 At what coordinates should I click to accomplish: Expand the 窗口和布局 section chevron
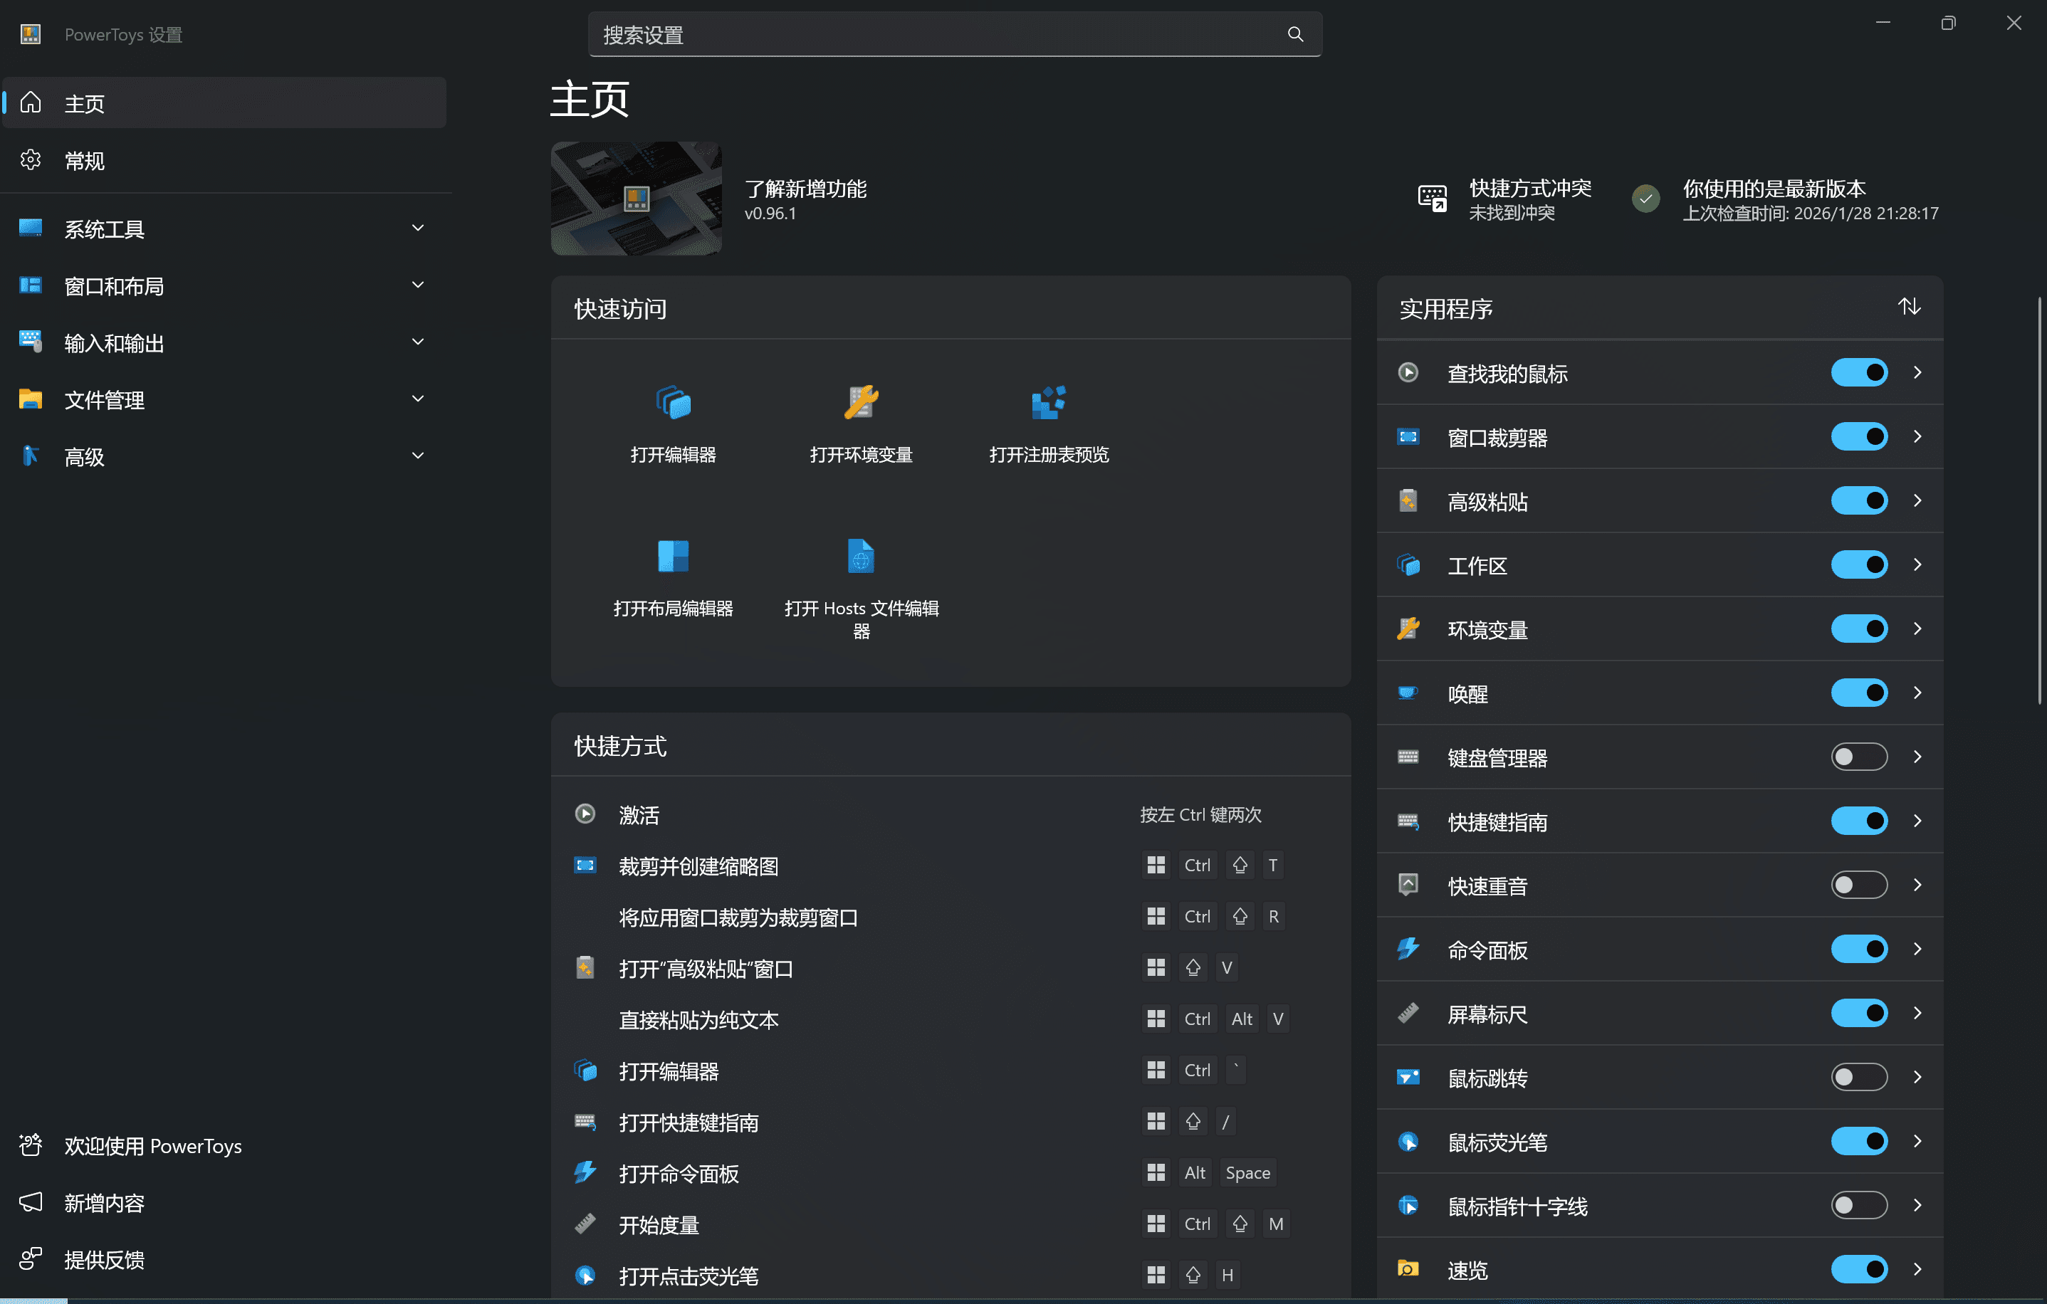417,285
